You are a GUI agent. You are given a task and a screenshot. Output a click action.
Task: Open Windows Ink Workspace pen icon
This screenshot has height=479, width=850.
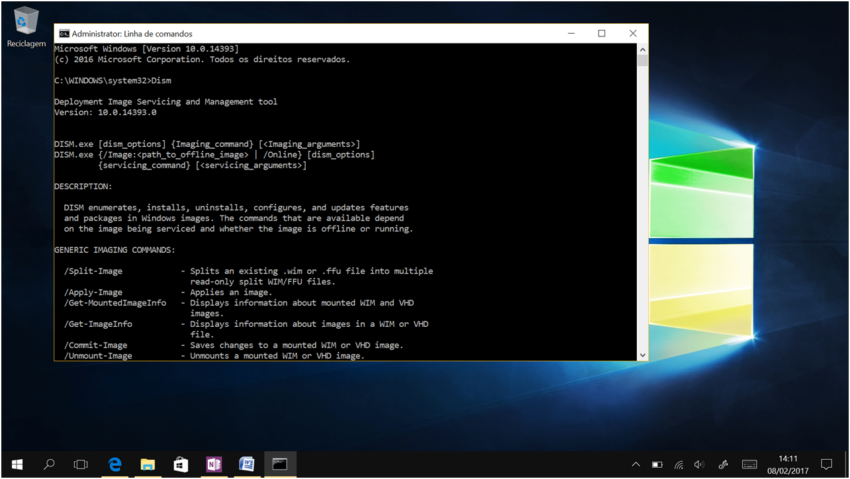pyautogui.click(x=724, y=464)
